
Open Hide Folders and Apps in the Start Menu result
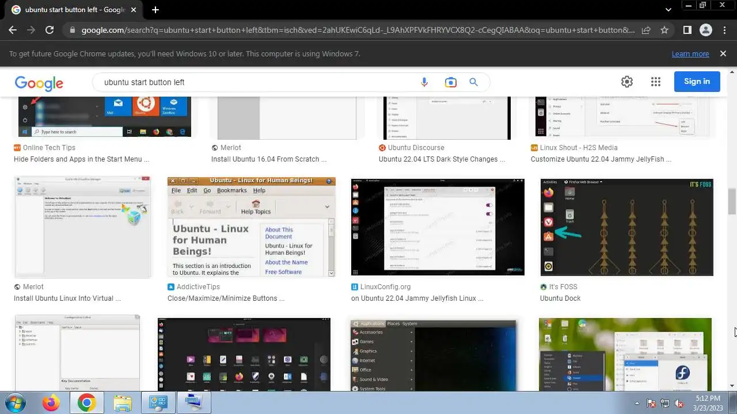pyautogui.click(x=81, y=159)
